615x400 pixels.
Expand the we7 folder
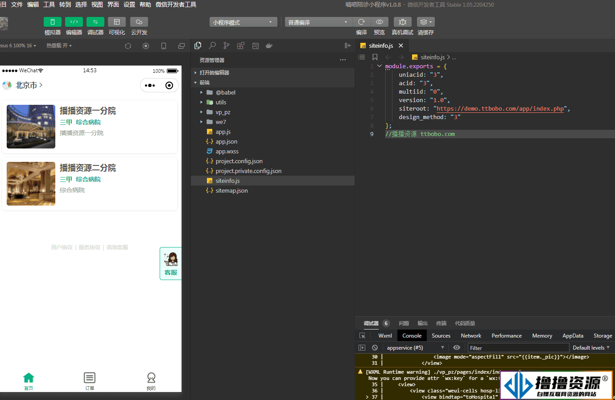point(273,122)
